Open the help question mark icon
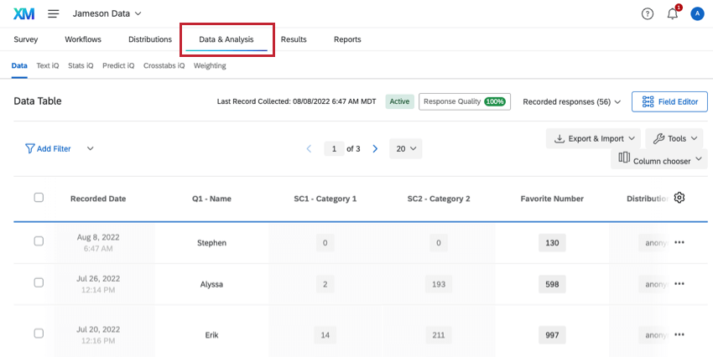This screenshot has width=713, height=357. pyautogui.click(x=647, y=13)
